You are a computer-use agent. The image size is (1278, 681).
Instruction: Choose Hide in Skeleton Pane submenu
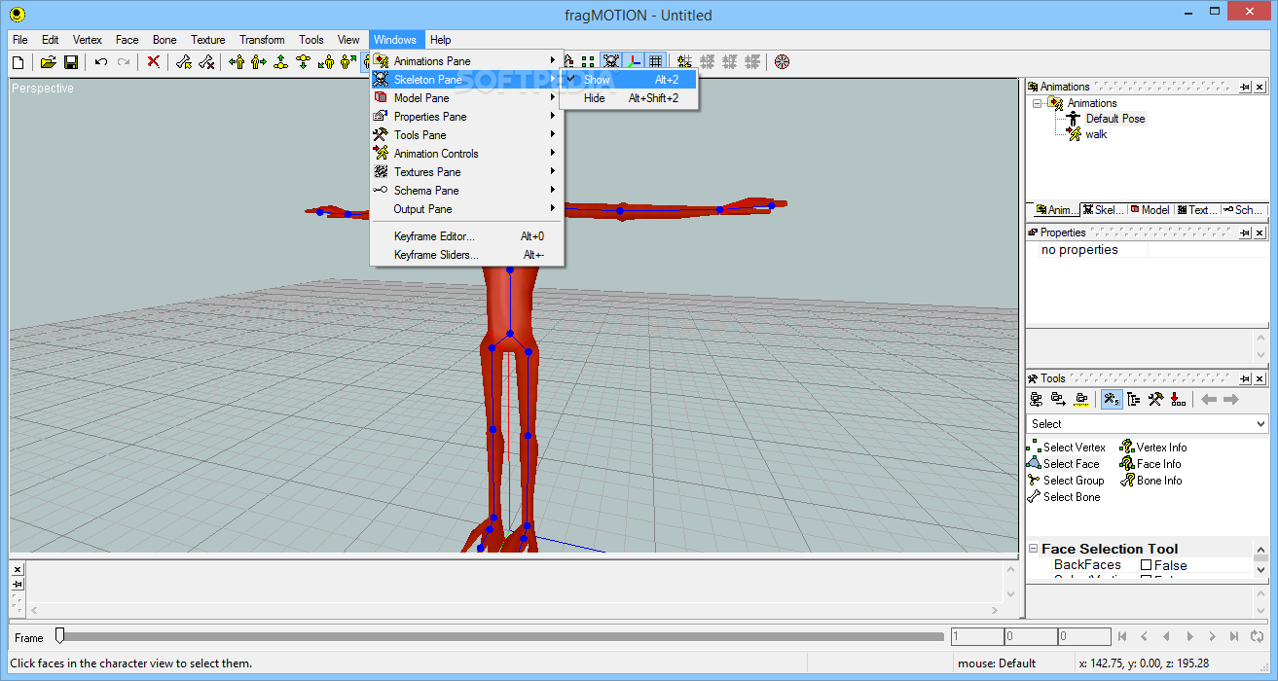(629, 98)
